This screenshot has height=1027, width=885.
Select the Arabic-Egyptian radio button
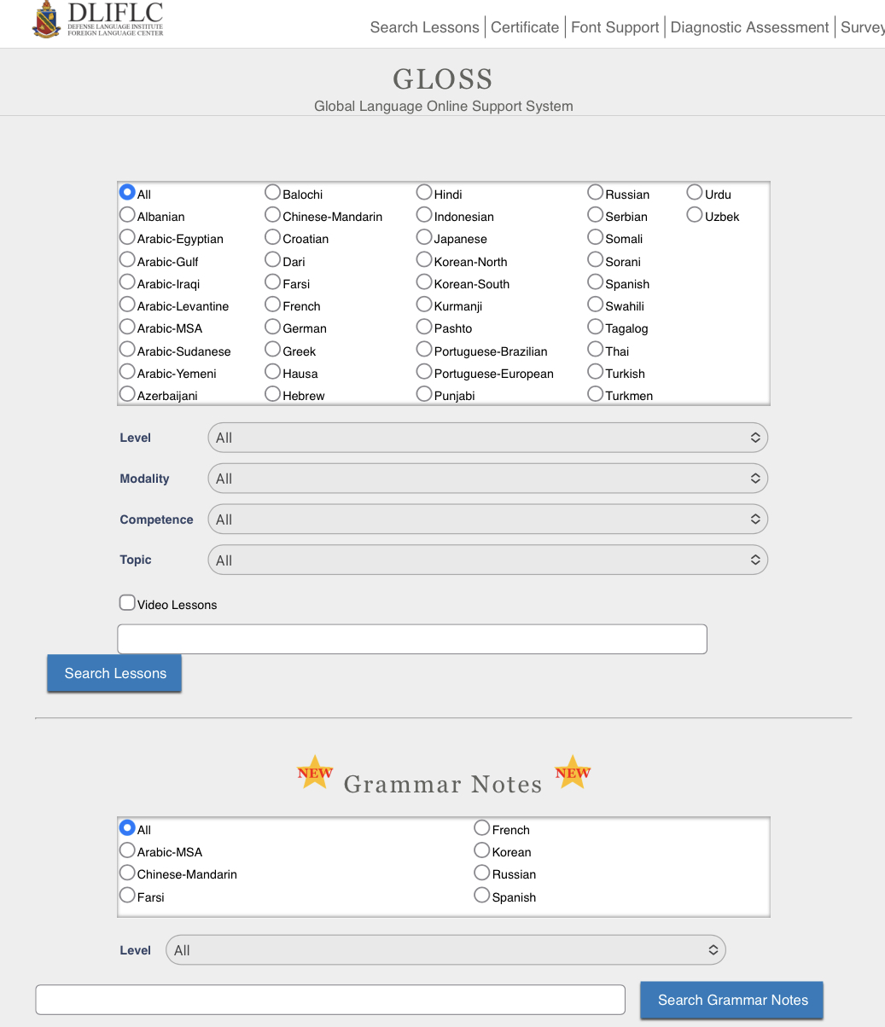(127, 237)
